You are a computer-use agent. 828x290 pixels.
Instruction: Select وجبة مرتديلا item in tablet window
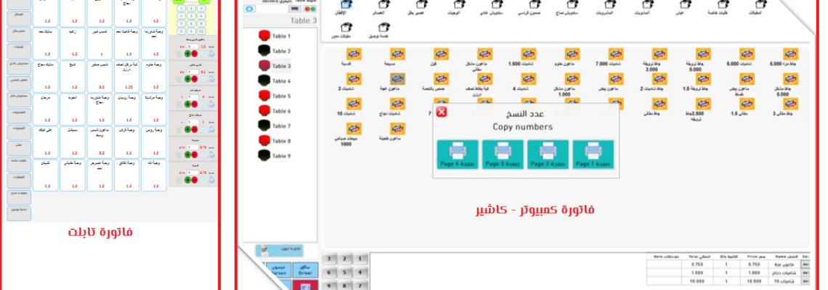click(x=154, y=109)
